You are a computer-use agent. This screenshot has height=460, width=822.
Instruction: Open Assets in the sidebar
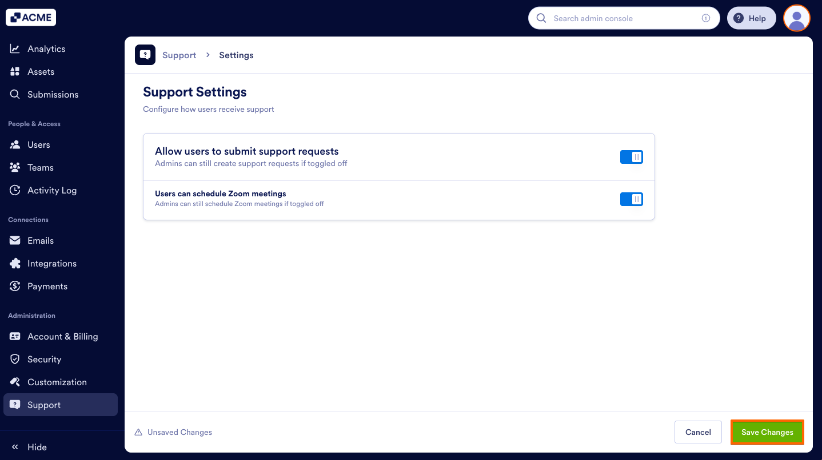point(61,72)
